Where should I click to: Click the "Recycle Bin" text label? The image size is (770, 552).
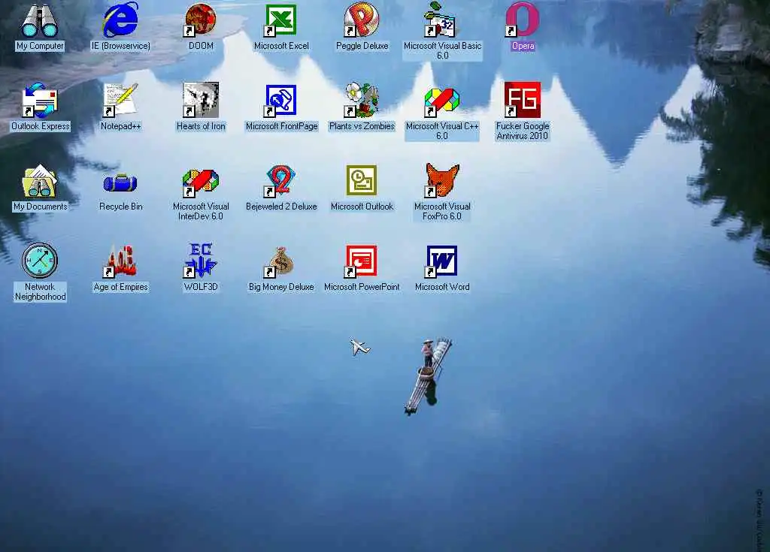(x=121, y=207)
